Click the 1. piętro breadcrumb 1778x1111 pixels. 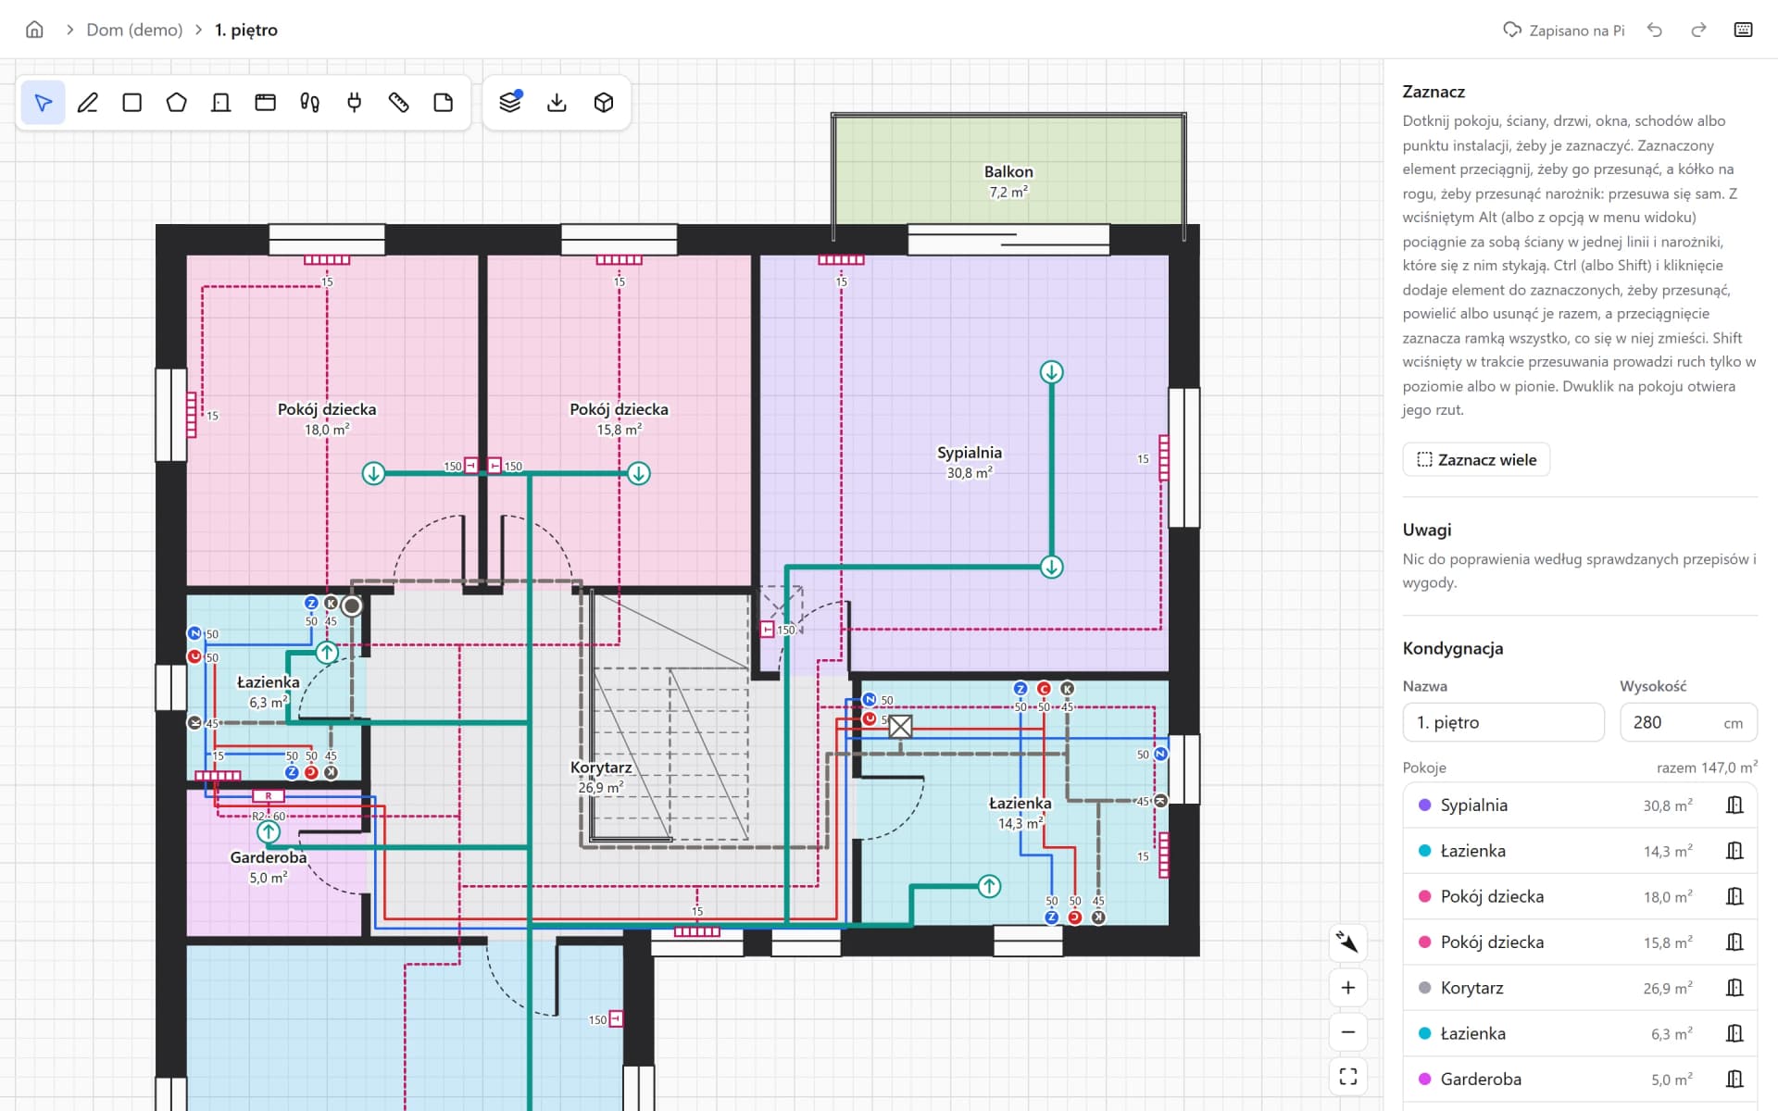(246, 30)
